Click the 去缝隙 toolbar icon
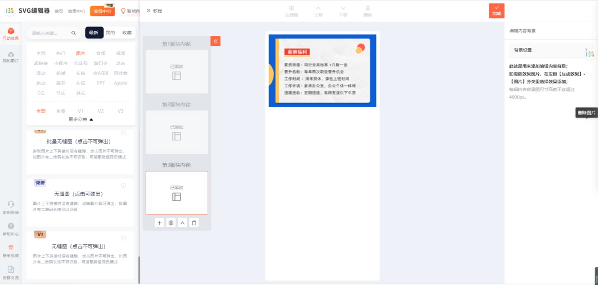Image resolution: width=598 pixels, height=285 pixels. click(291, 12)
